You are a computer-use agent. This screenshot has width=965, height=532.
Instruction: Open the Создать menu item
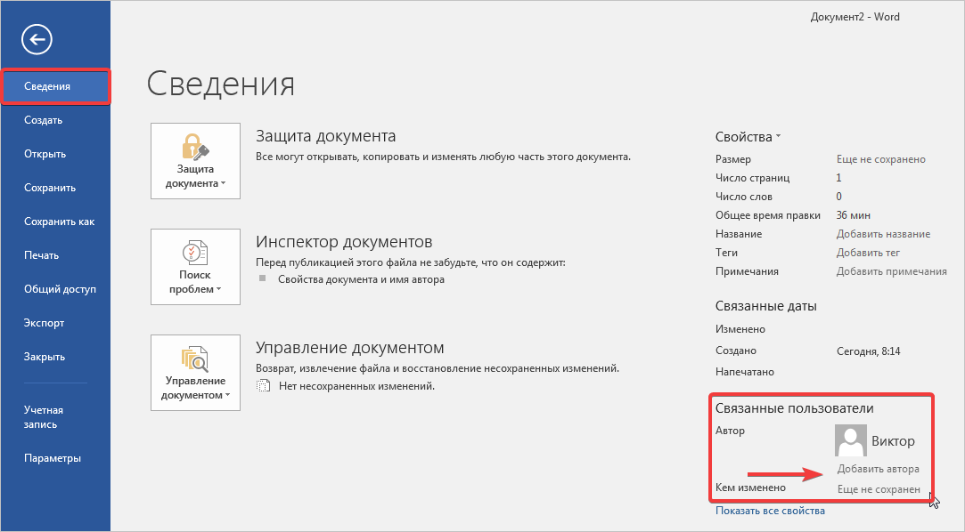coord(44,120)
